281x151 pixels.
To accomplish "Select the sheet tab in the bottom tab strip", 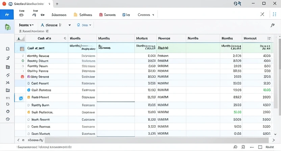I will click(x=35, y=140).
